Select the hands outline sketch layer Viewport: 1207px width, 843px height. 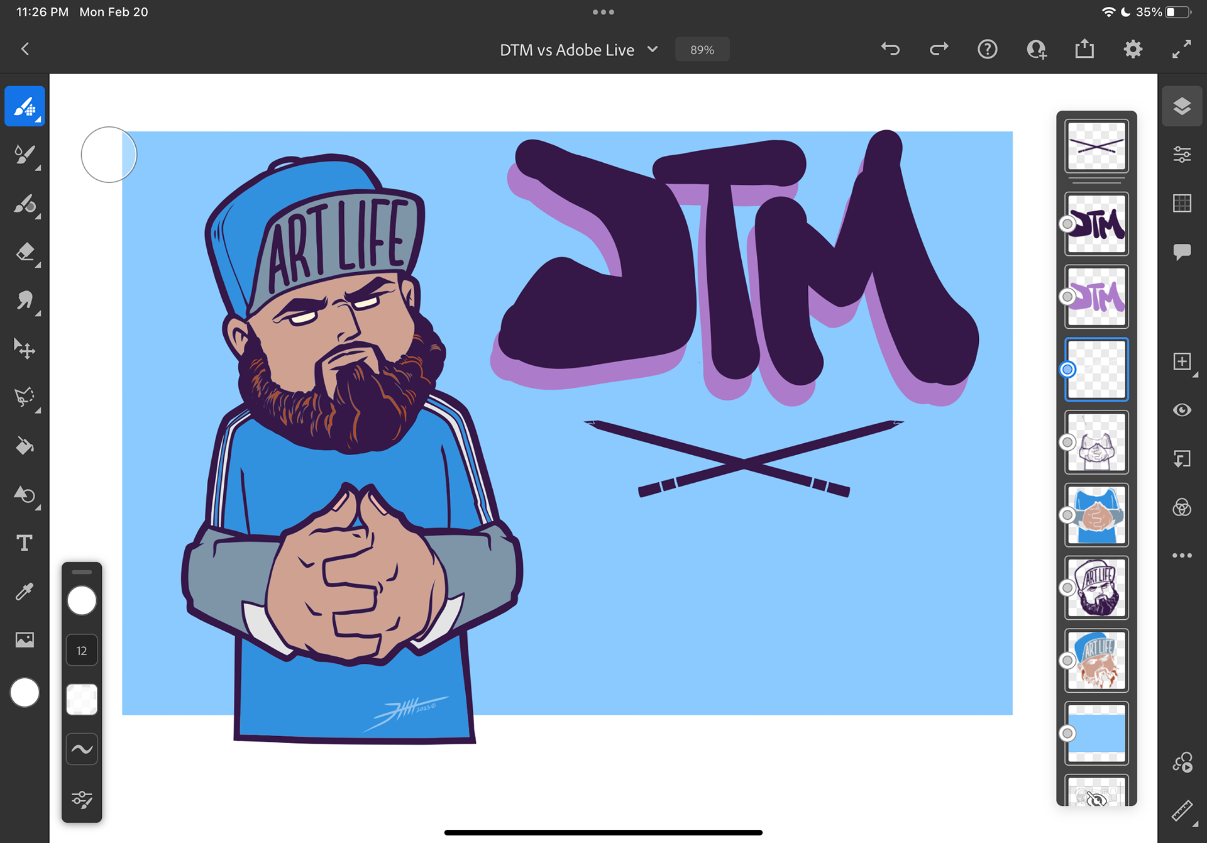pyautogui.click(x=1096, y=442)
